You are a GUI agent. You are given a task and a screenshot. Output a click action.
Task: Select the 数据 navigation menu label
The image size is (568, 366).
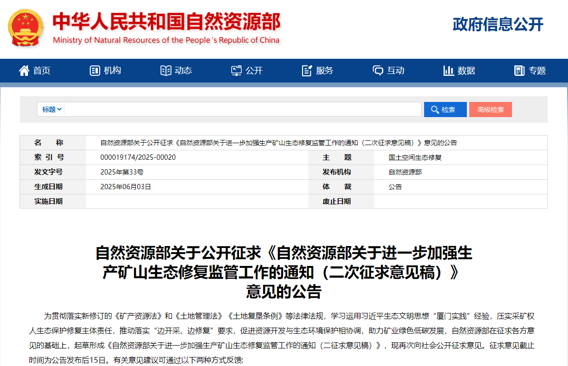(466, 71)
